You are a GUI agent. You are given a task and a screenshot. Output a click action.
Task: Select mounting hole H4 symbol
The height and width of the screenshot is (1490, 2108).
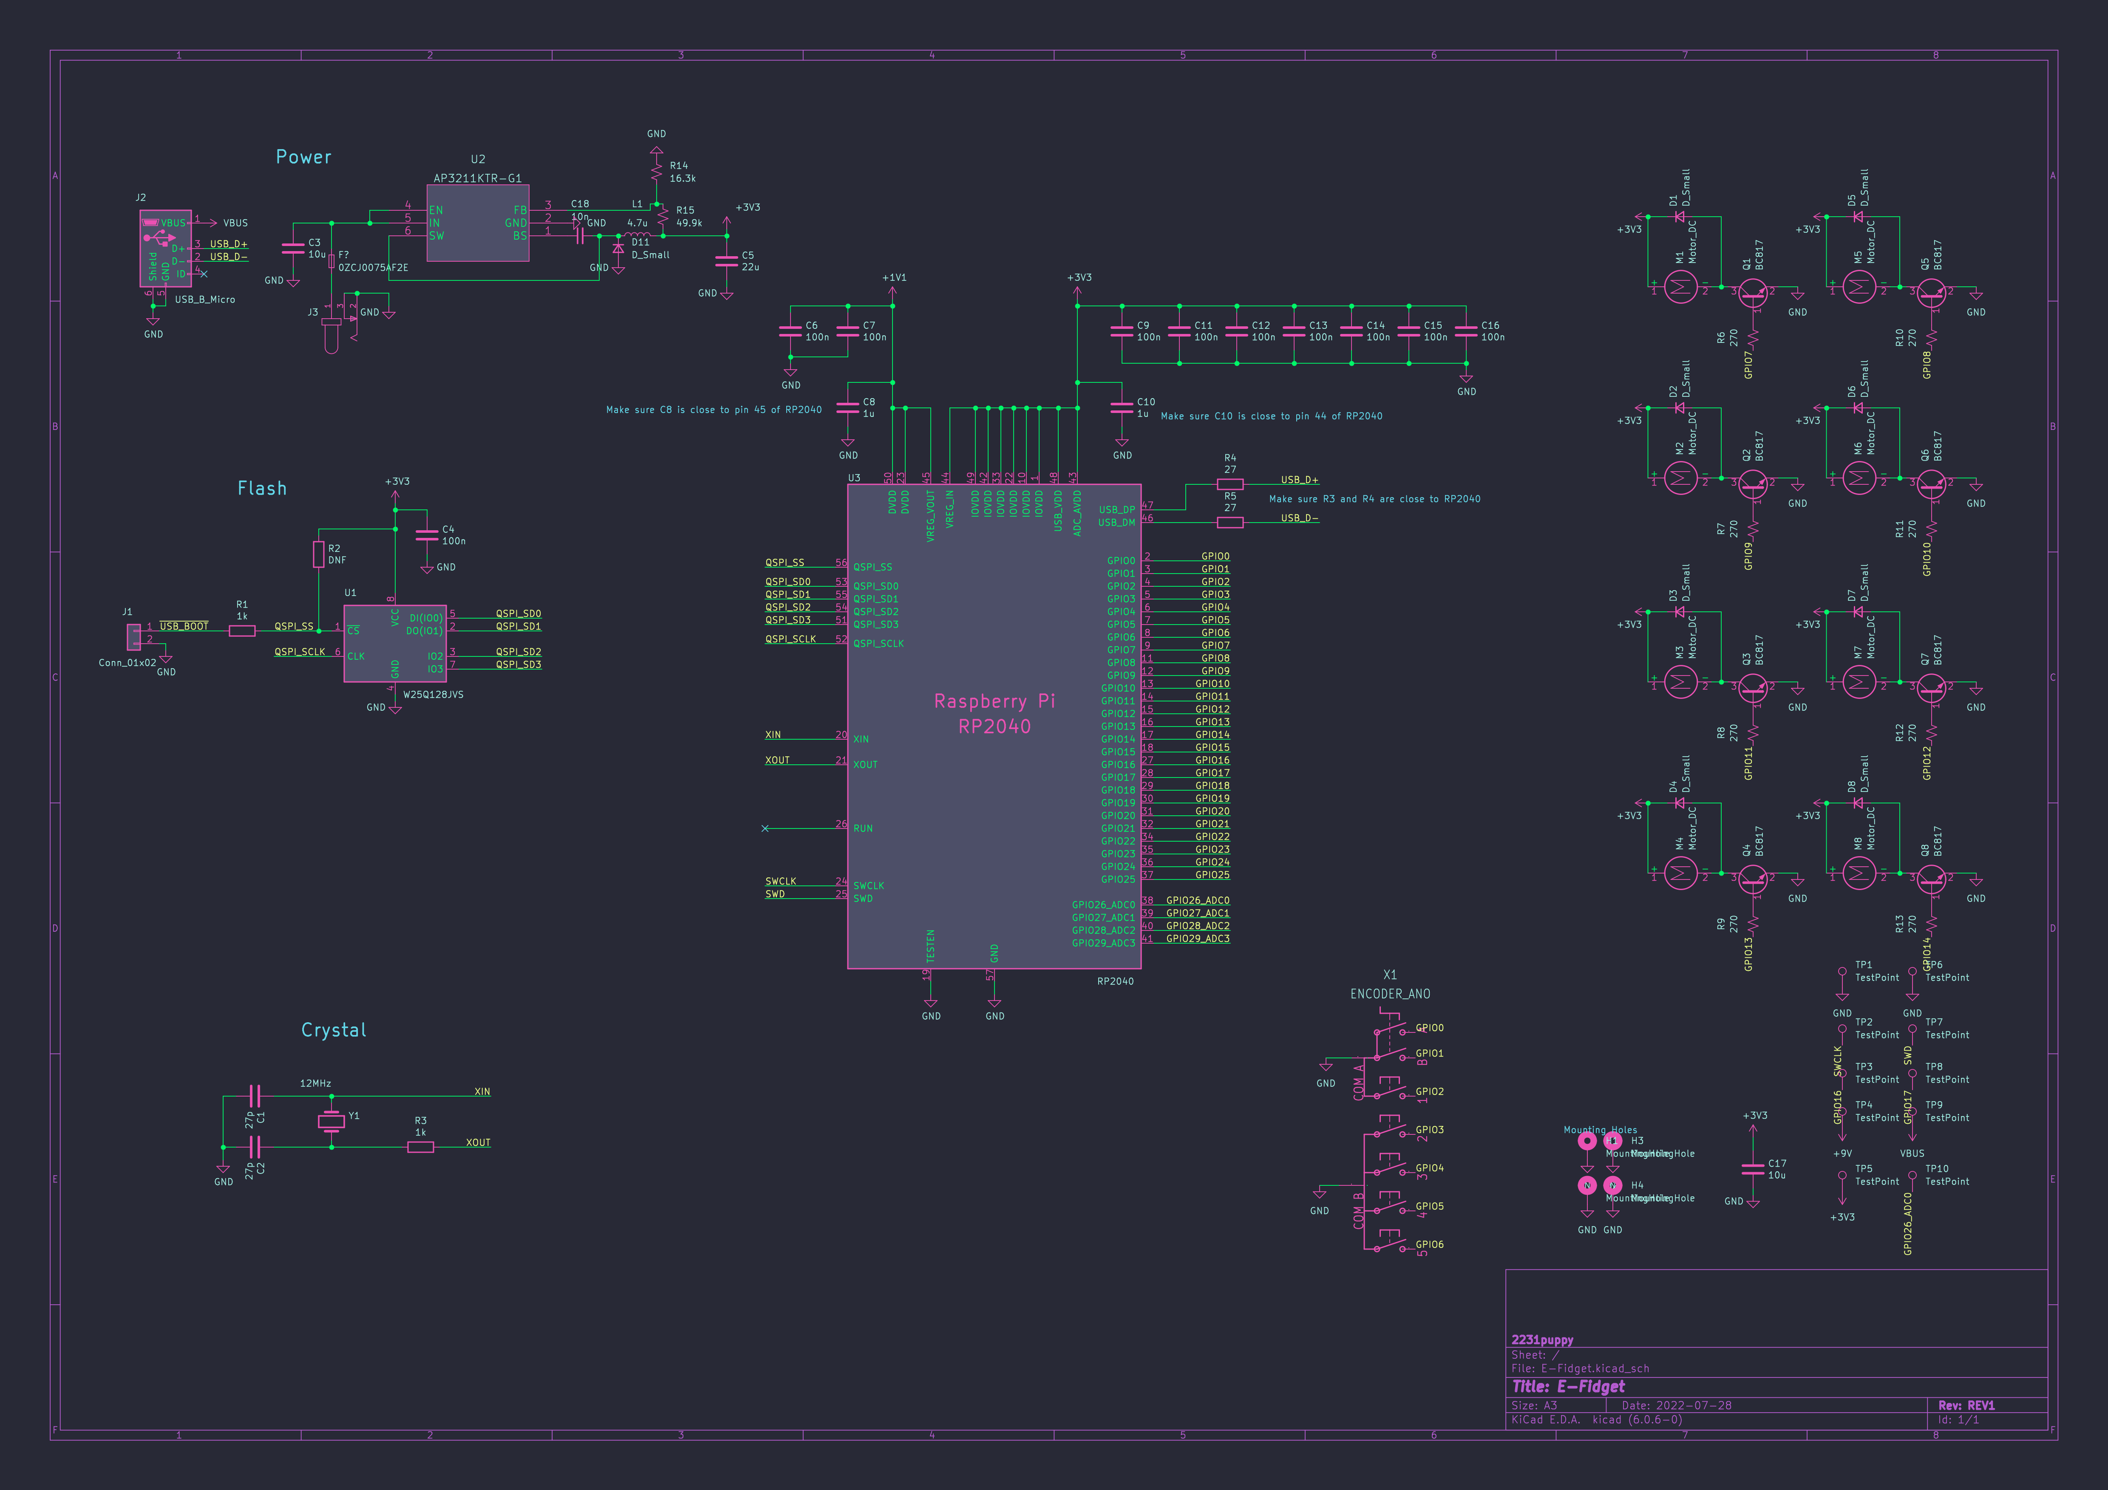1613,1185
